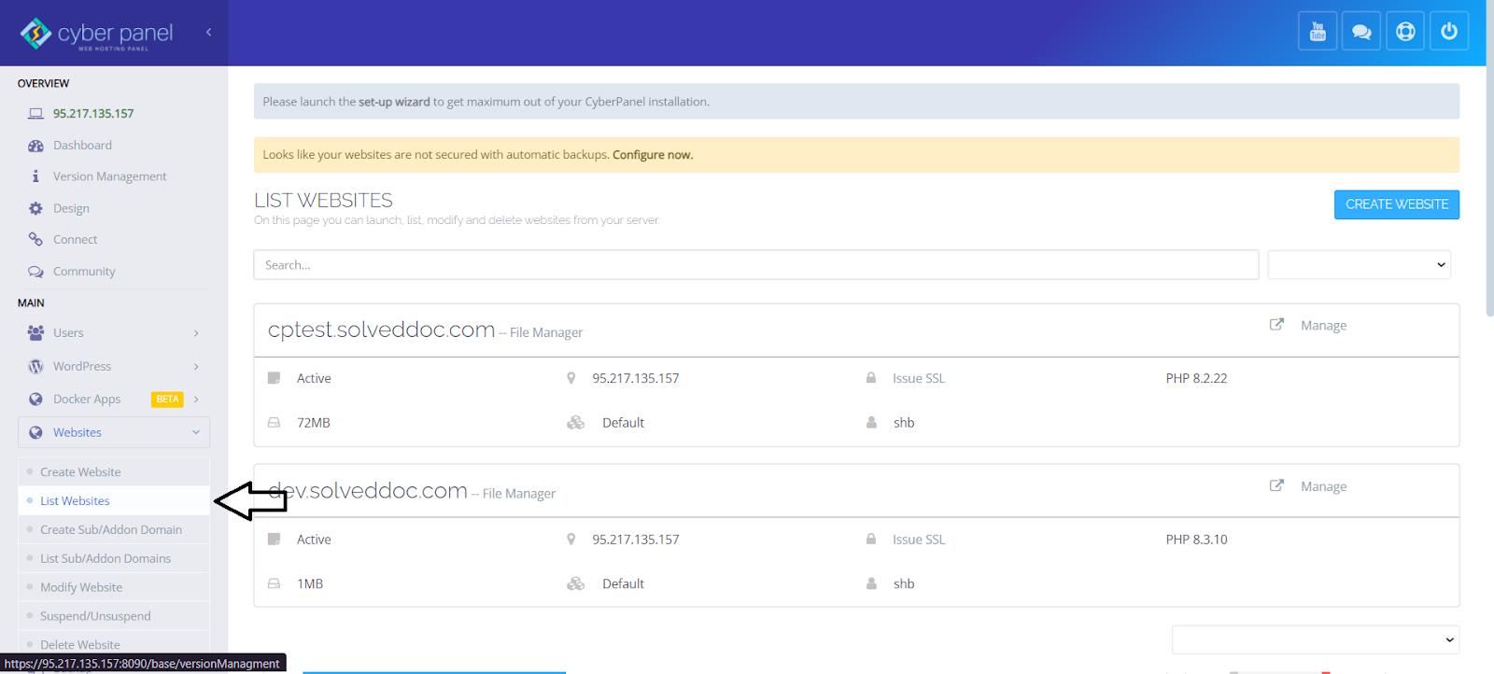1494x674 pixels.
Task: Select Suspend/Unsuspend submenu item
Action: pyautogui.click(x=95, y=617)
